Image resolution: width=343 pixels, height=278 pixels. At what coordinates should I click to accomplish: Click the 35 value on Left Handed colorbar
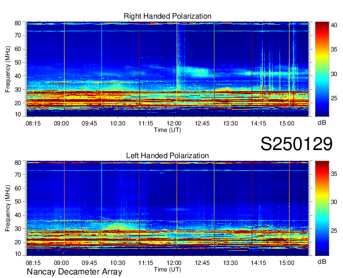pyautogui.click(x=334, y=174)
